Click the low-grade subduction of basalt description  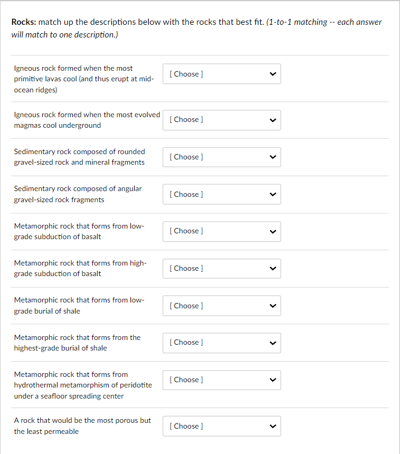79,231
